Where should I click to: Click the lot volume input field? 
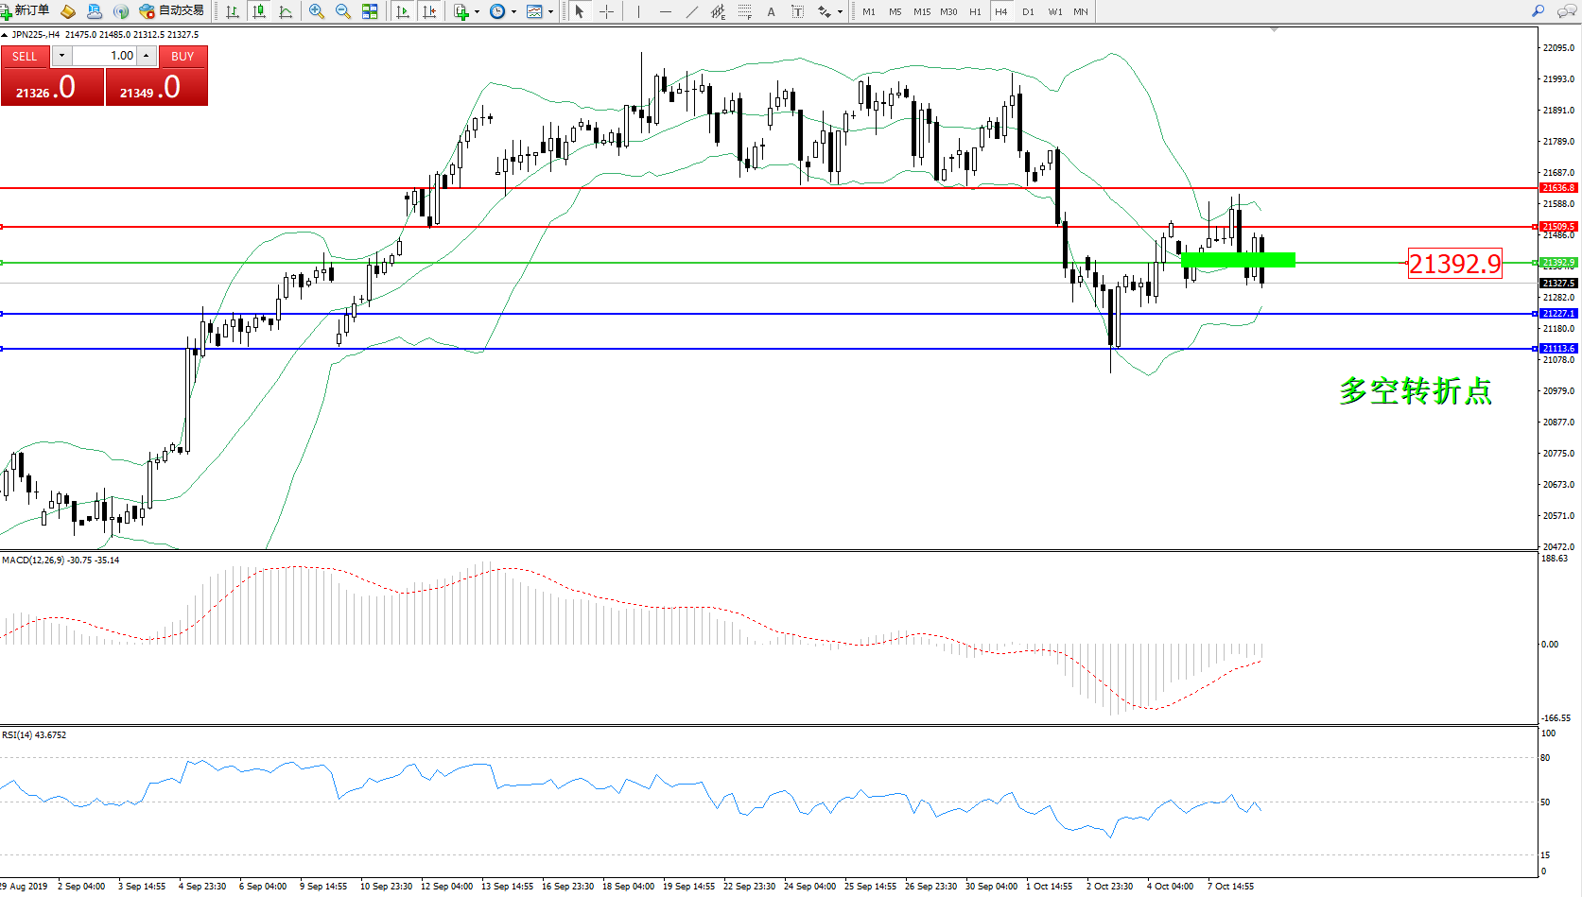pyautogui.click(x=104, y=56)
